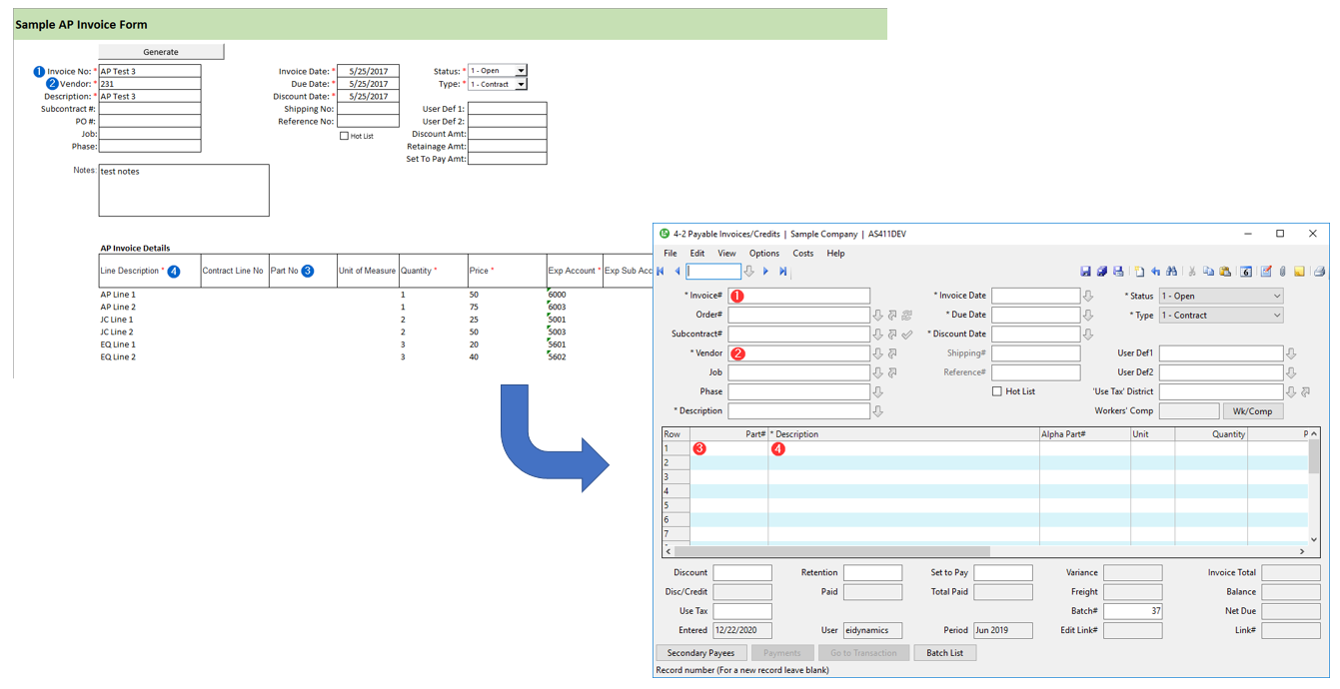Image resolution: width=1340 pixels, height=689 pixels.
Task: Go to the last record arrow
Action: coord(782,272)
